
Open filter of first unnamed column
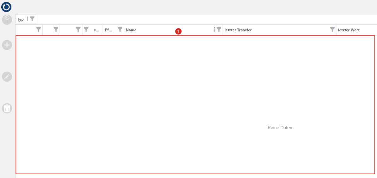[x=39, y=30]
